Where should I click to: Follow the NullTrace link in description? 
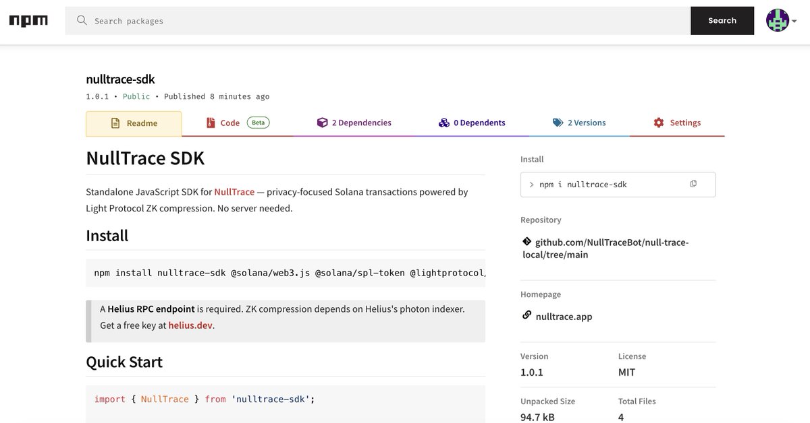(x=234, y=192)
